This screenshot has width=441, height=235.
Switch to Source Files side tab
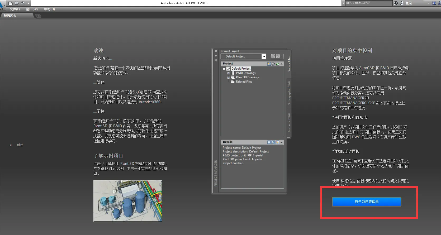289,64
